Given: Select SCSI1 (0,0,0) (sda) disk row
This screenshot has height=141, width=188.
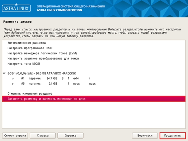Looking at the screenshot, I should 94,73.
